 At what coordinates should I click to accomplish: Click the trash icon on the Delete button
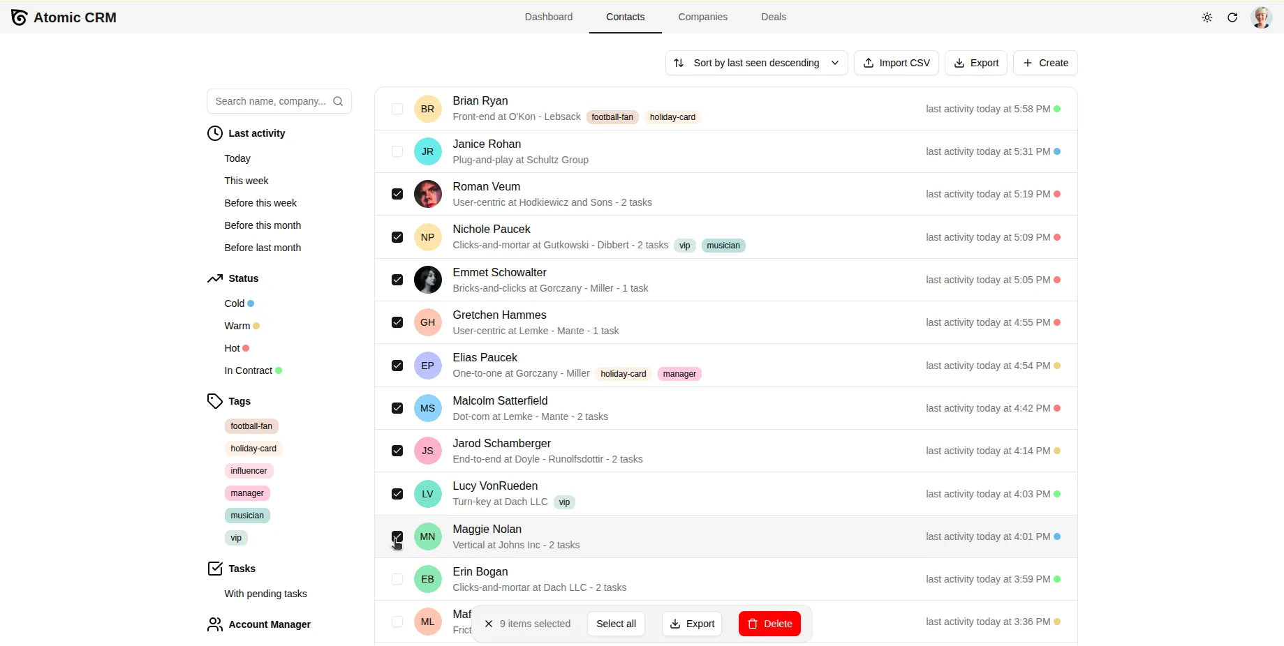[x=753, y=623]
